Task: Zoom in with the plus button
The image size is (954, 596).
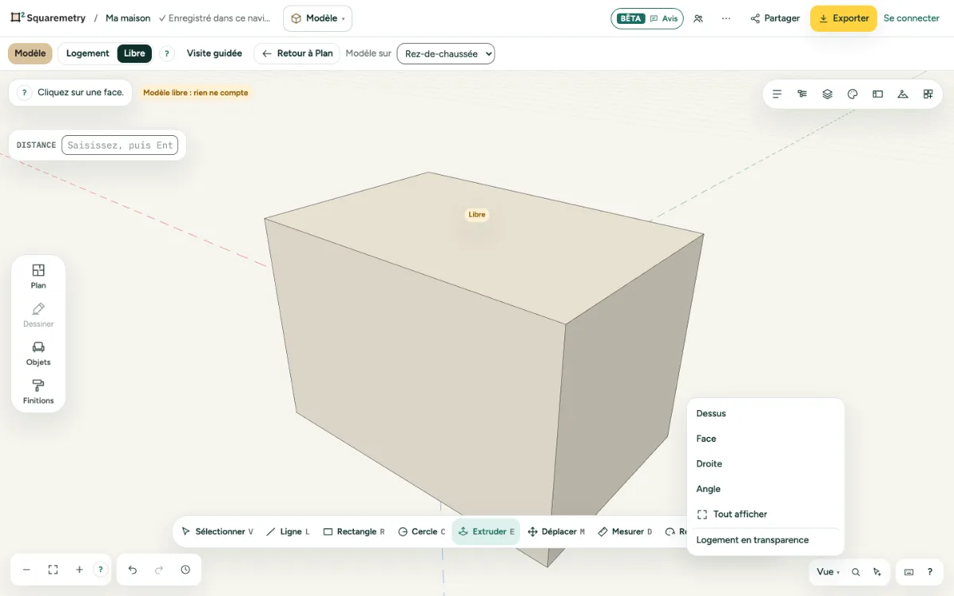Action: (x=79, y=570)
